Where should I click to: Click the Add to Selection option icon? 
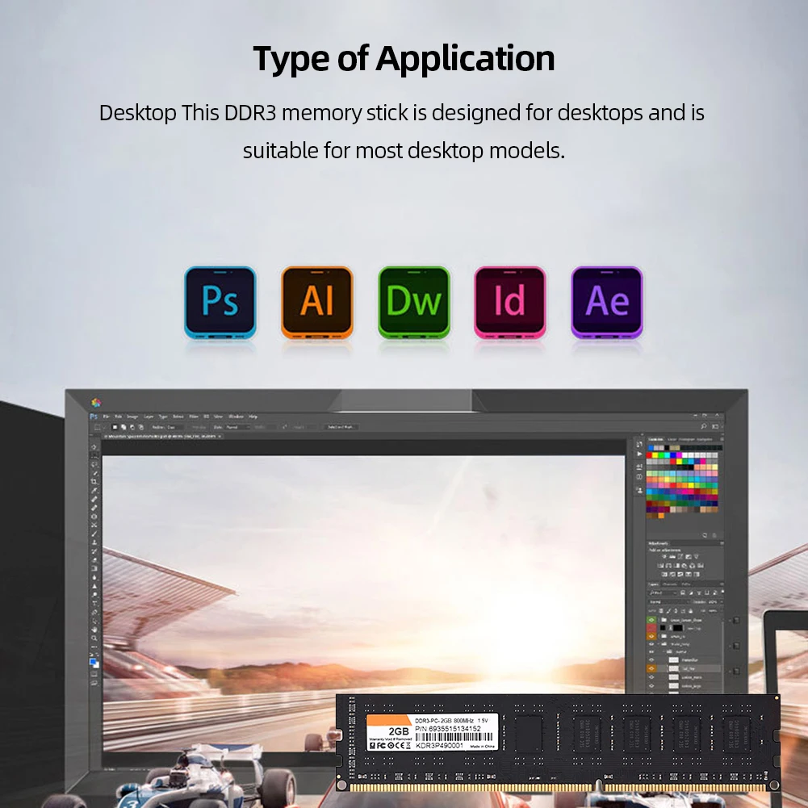[x=124, y=427]
